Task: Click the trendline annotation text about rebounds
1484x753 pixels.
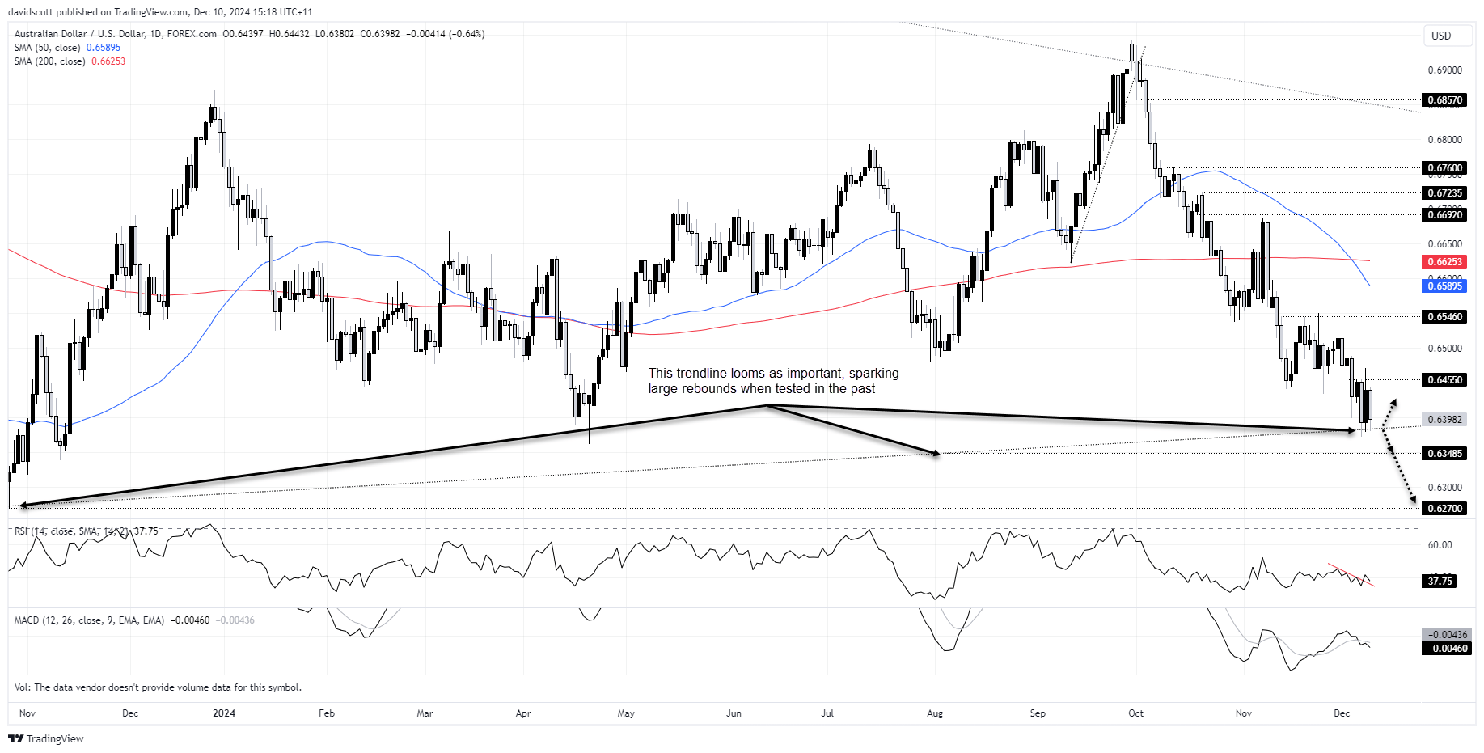Action: coord(773,381)
